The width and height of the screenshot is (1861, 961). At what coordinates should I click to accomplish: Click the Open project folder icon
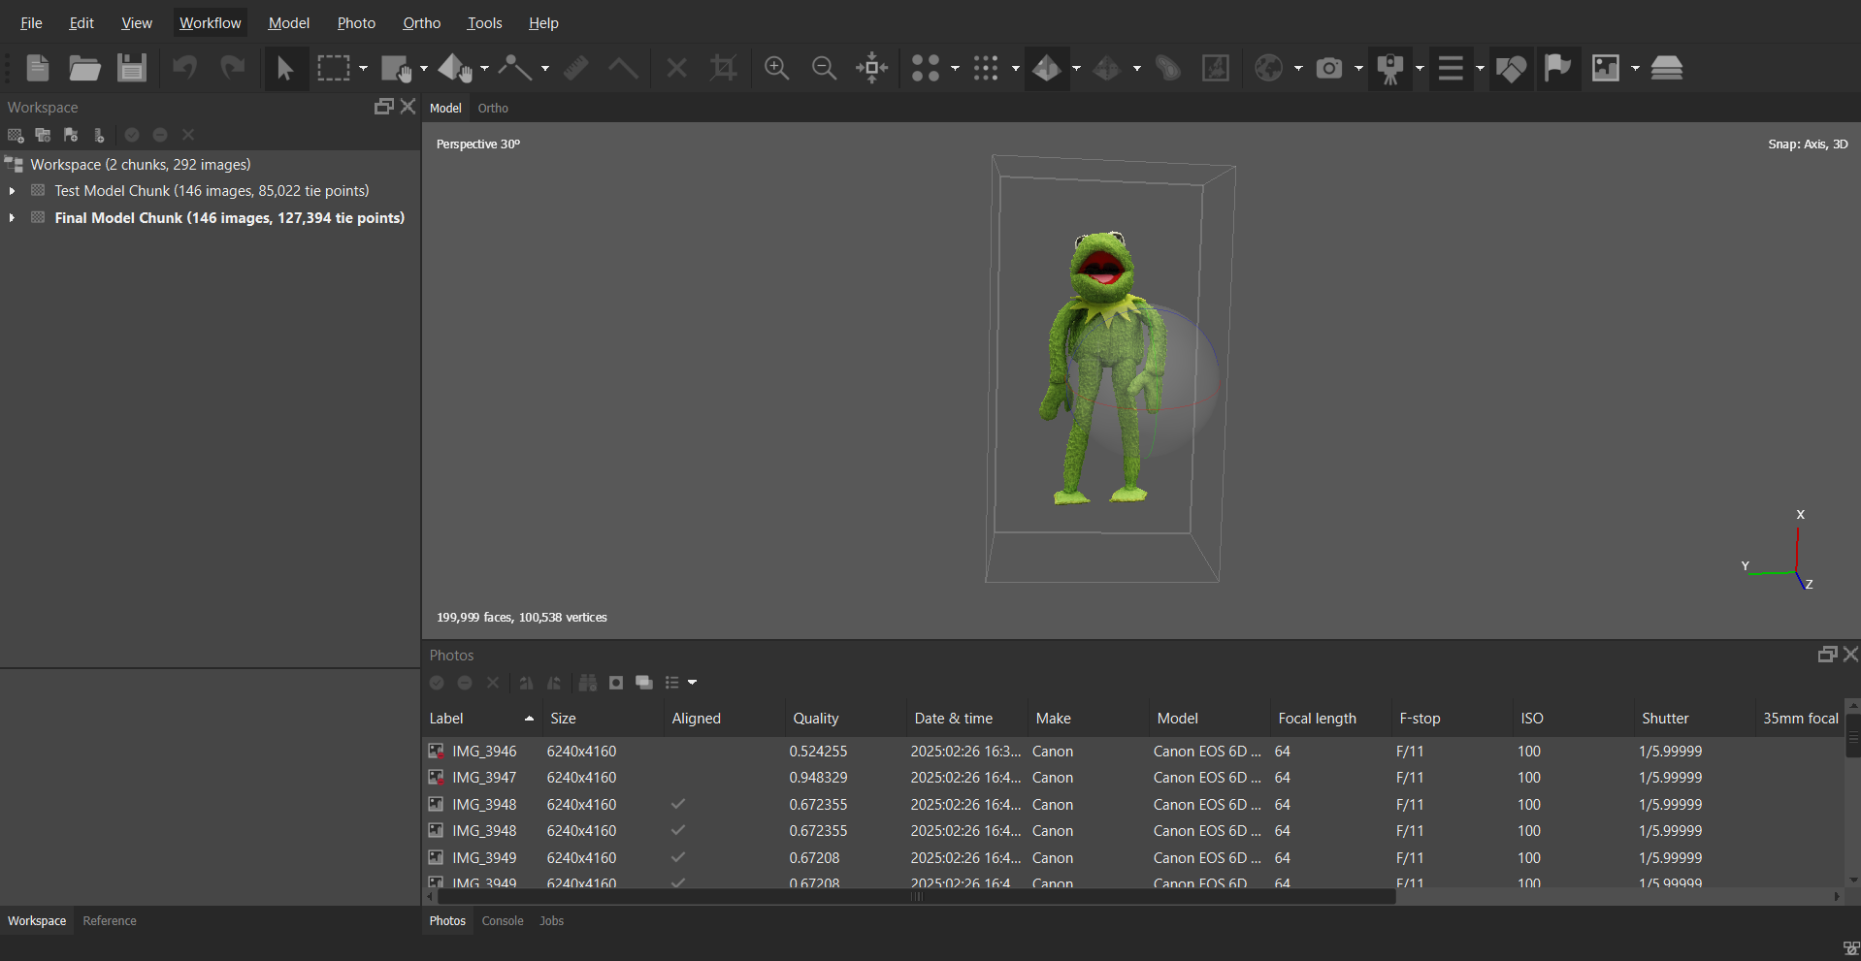(84, 68)
